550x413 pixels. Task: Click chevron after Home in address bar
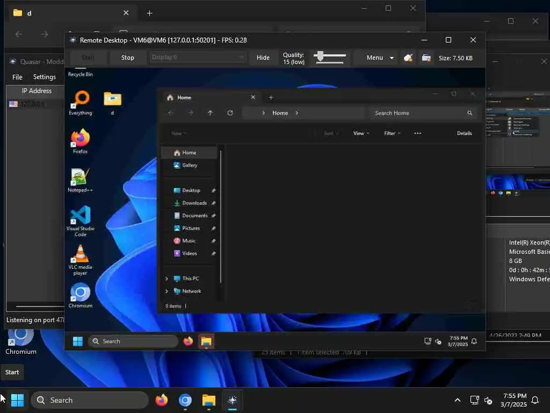pos(296,113)
